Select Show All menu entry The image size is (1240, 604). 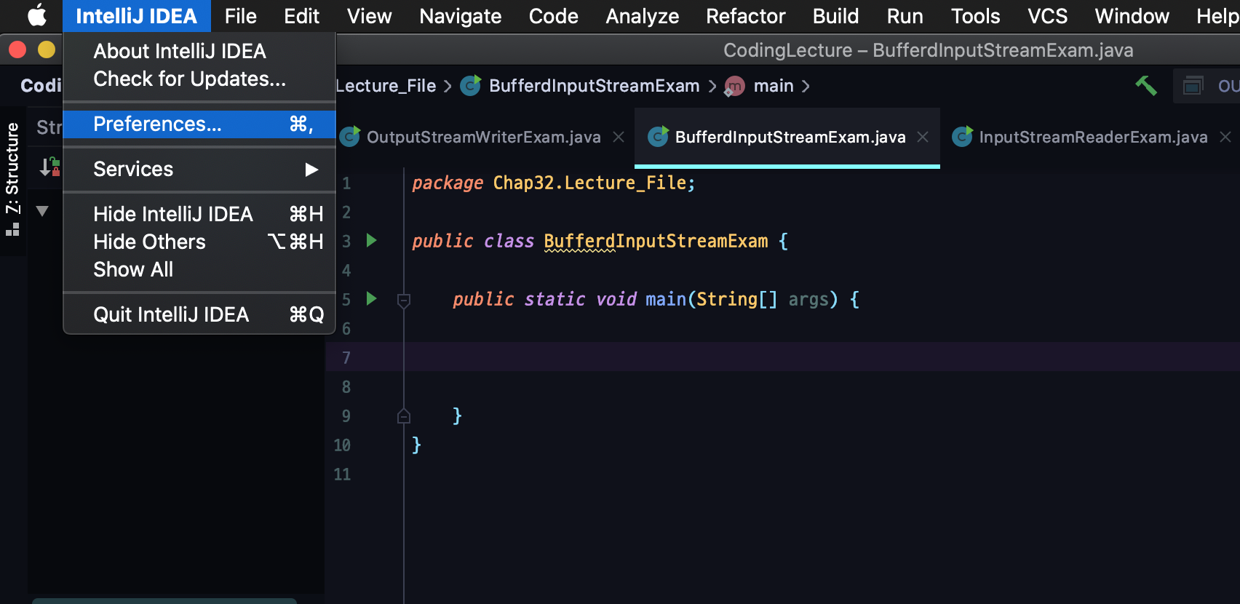pyautogui.click(x=199, y=269)
